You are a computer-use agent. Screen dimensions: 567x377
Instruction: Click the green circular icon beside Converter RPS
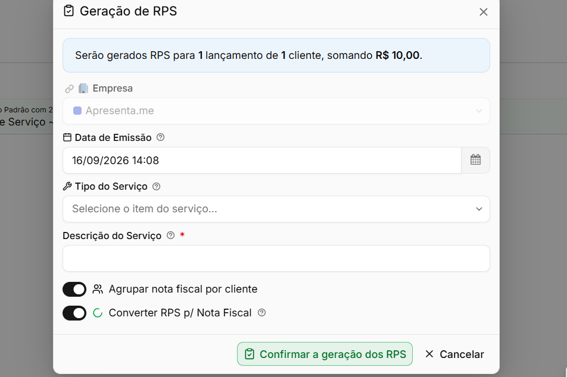(x=98, y=313)
